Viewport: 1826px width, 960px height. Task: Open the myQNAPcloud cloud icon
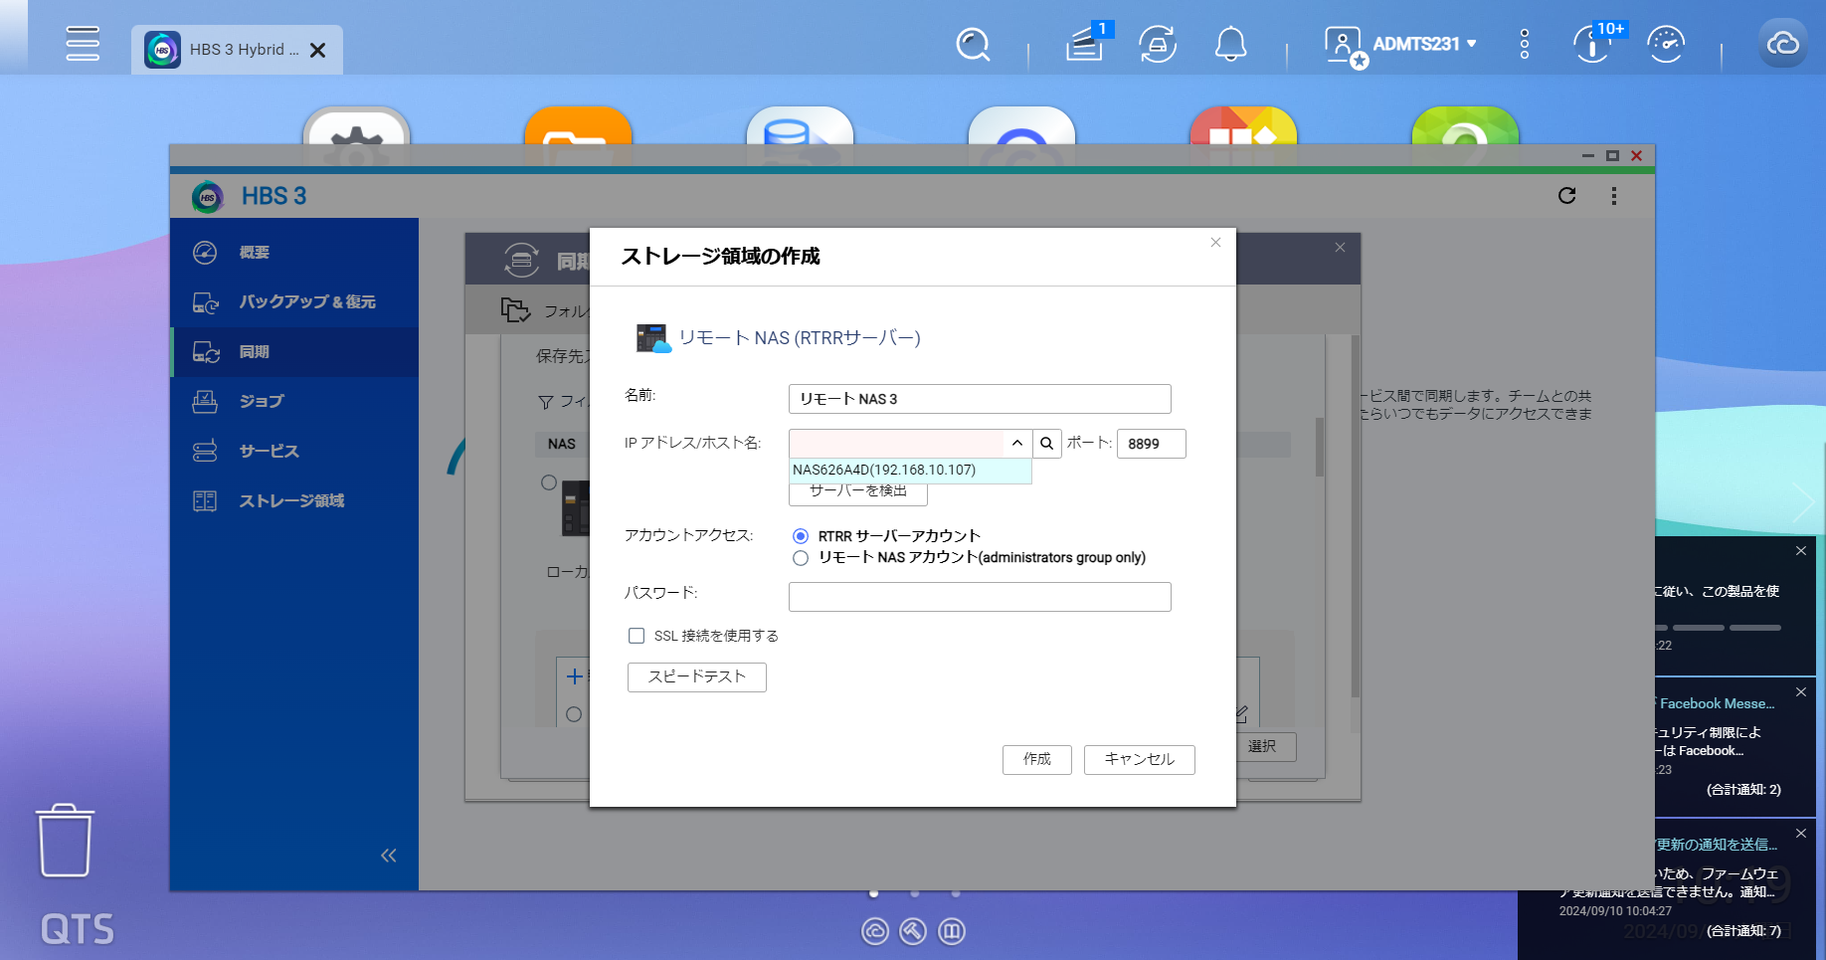coord(1783,43)
